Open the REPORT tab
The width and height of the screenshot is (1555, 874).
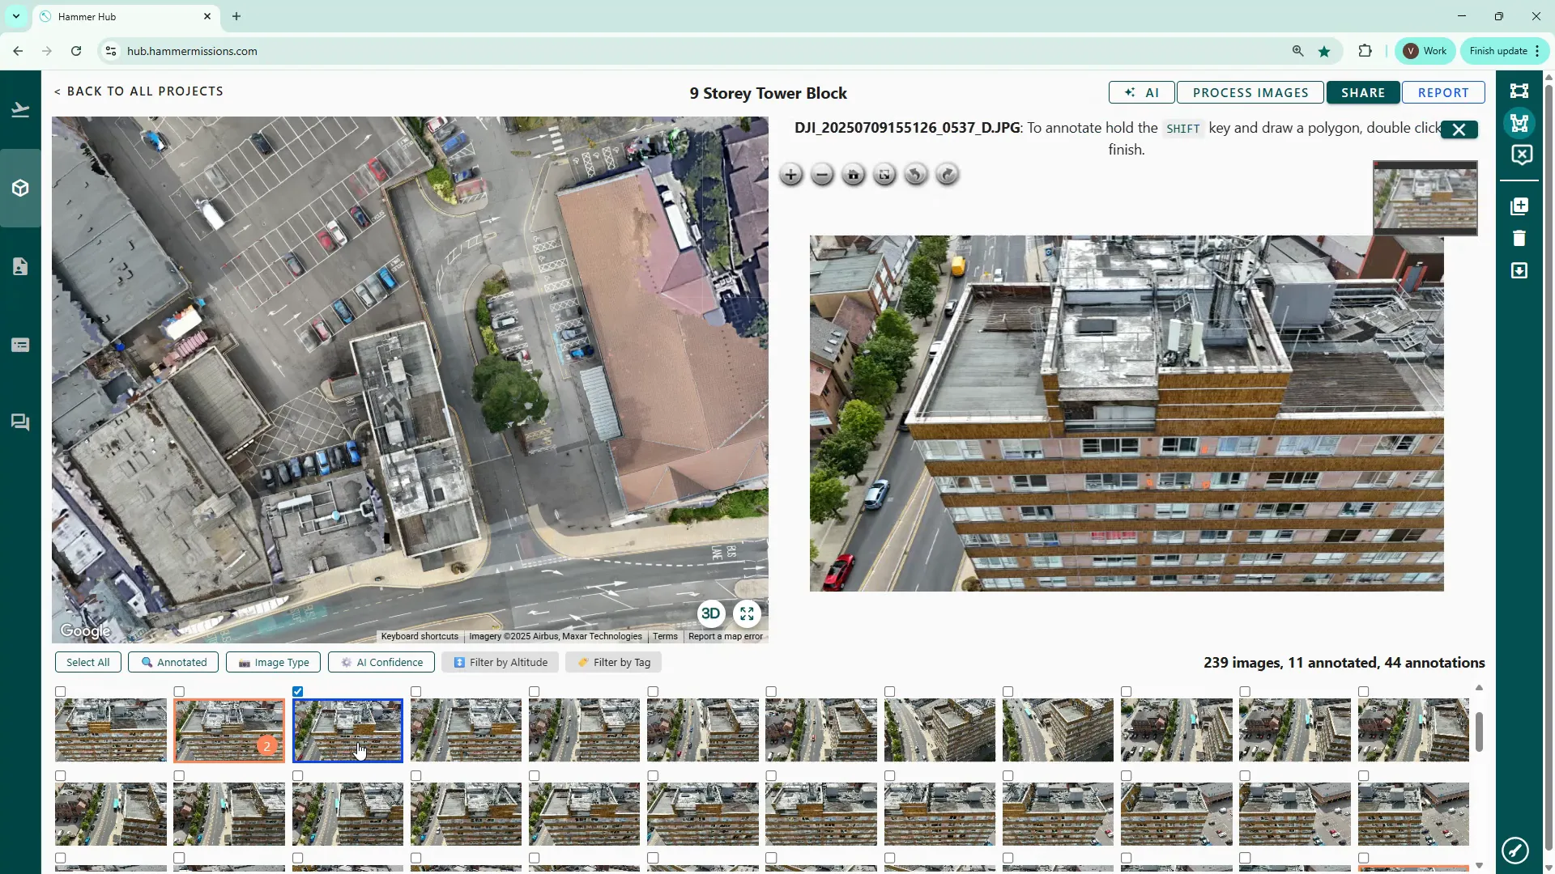click(x=1442, y=92)
